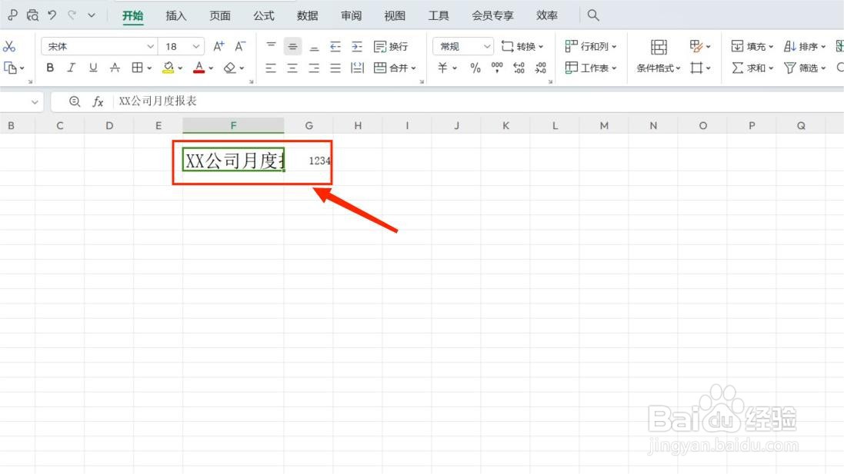Toggle vertical middle alignment

(292, 47)
